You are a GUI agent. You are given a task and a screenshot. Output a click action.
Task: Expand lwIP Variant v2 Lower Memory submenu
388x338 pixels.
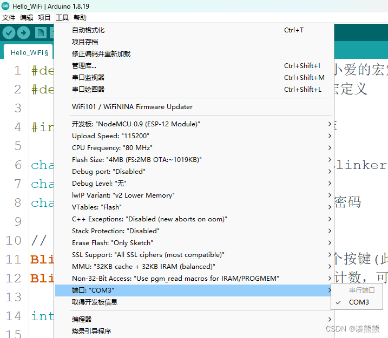[x=194, y=195]
